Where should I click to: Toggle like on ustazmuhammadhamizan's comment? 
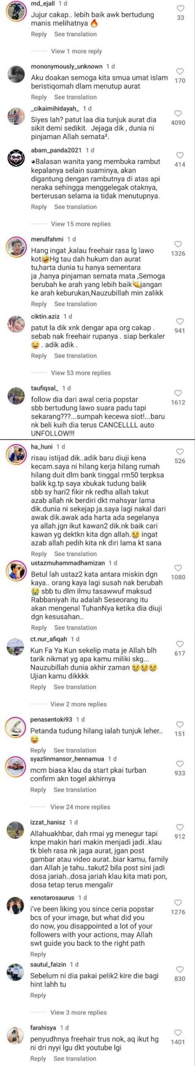point(178,568)
